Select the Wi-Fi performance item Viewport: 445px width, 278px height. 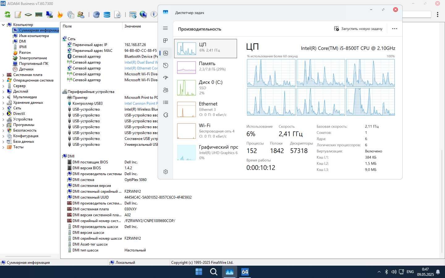(x=206, y=131)
